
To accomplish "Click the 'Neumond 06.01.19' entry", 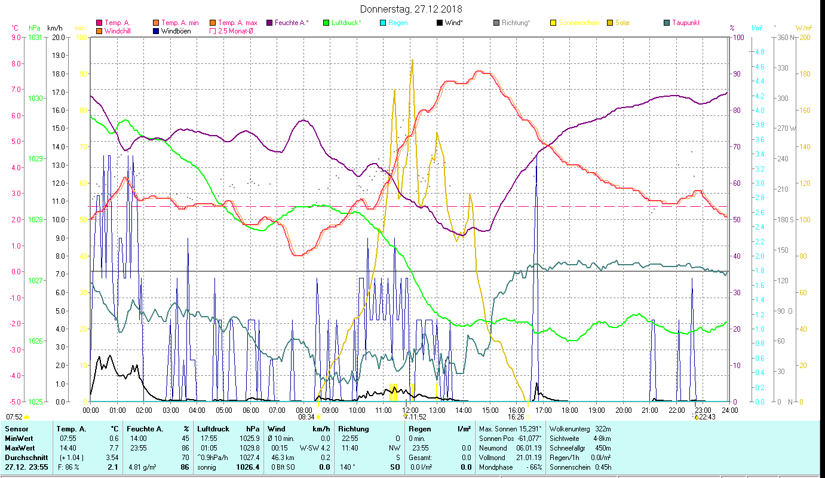I will click(x=509, y=448).
